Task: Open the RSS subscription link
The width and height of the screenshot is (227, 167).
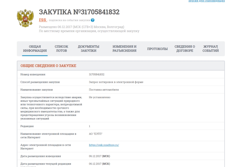Action: click(x=43, y=20)
